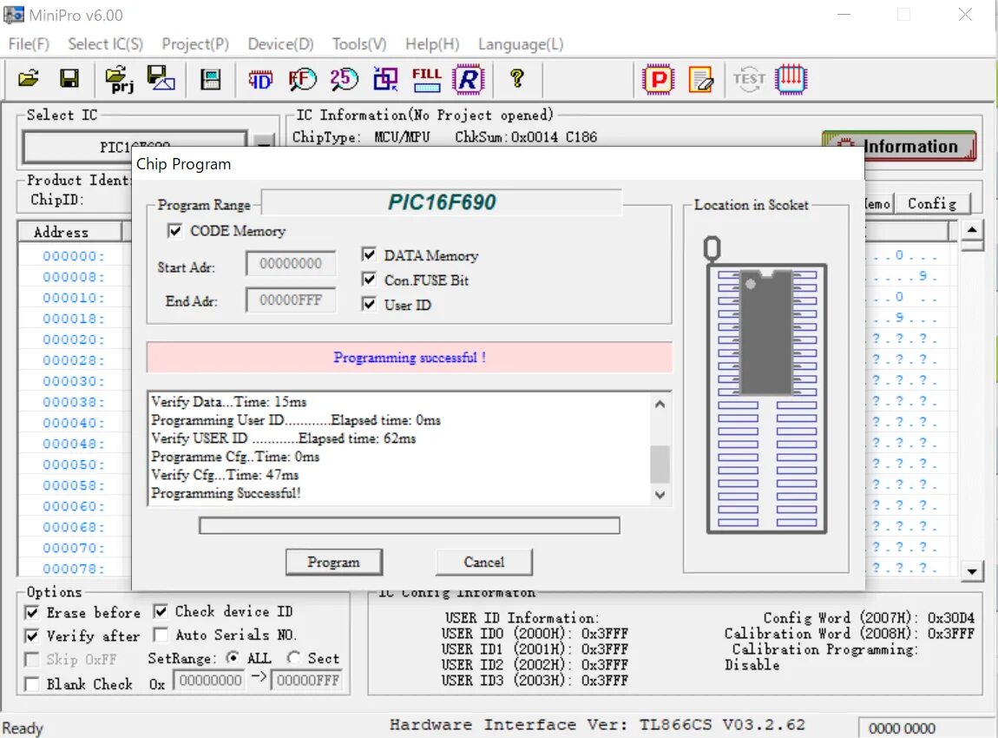
Task: Select the Sect SetRange radio button
Action: 293,657
